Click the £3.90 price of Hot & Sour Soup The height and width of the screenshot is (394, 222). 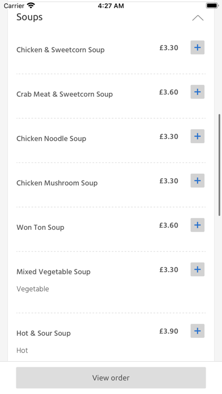coord(169,331)
